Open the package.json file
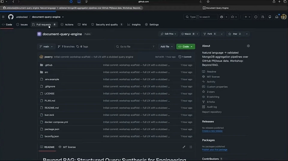This screenshot has width=288, height=161. [x=52, y=129]
